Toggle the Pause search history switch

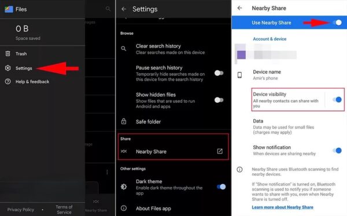click(219, 73)
